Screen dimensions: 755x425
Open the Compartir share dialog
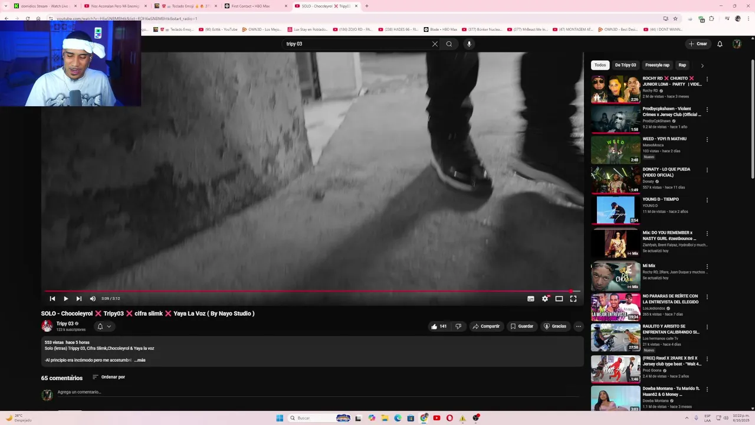[x=486, y=326]
